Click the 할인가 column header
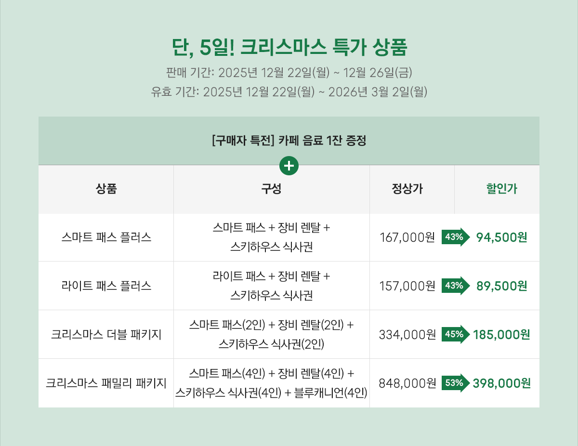This screenshot has height=446, width=578. [x=501, y=189]
